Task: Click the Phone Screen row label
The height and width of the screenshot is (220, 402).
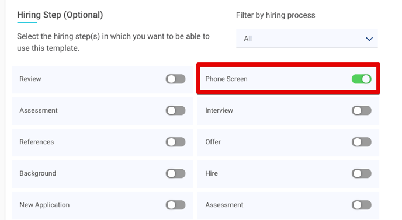Action: (226, 79)
